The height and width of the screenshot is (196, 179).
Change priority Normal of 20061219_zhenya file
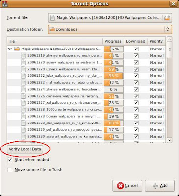156,56
